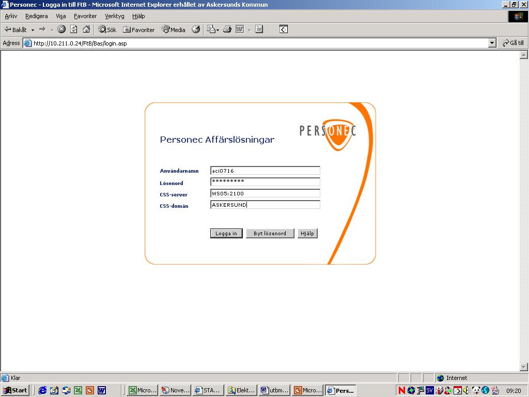Click the Användarnamn input field
The width and height of the screenshot is (529, 397).
tap(265, 171)
